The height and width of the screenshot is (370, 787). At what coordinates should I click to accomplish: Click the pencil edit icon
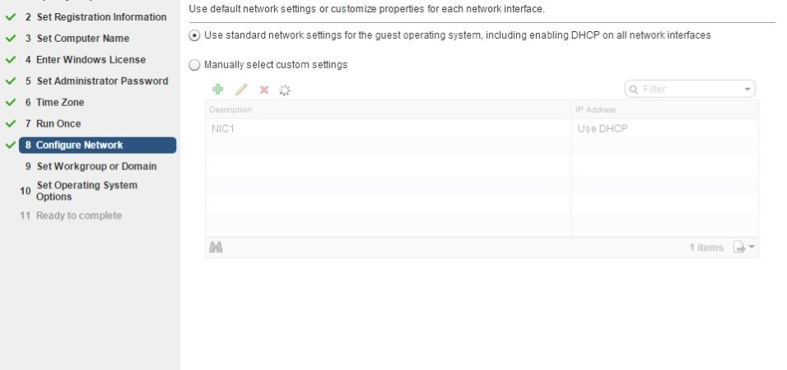[x=241, y=90]
